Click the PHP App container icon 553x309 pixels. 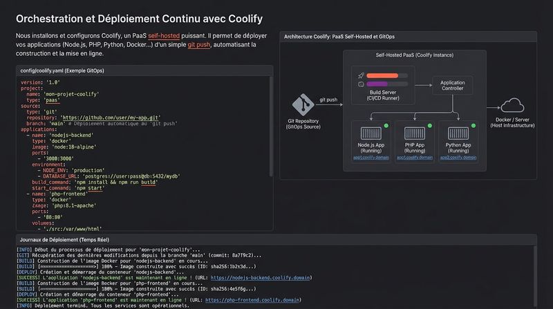coord(414,133)
